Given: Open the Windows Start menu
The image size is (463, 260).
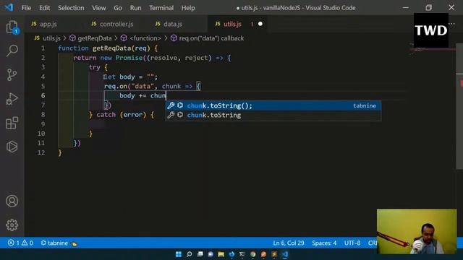Looking at the screenshot, I should tap(179, 254).
